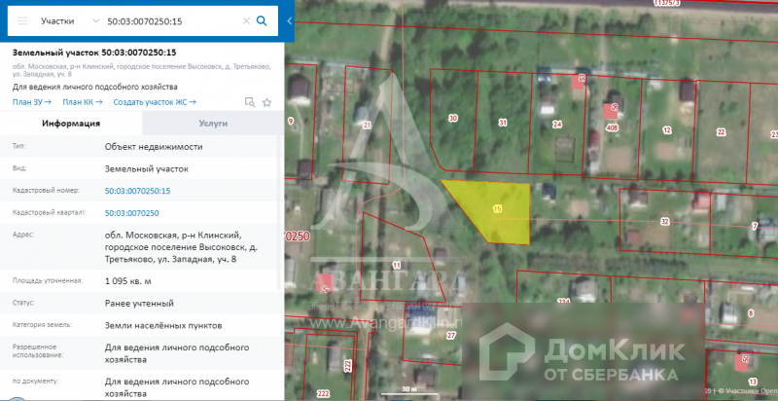The width and height of the screenshot is (778, 401).
Task: Open the План КК link
Action: coord(83,102)
